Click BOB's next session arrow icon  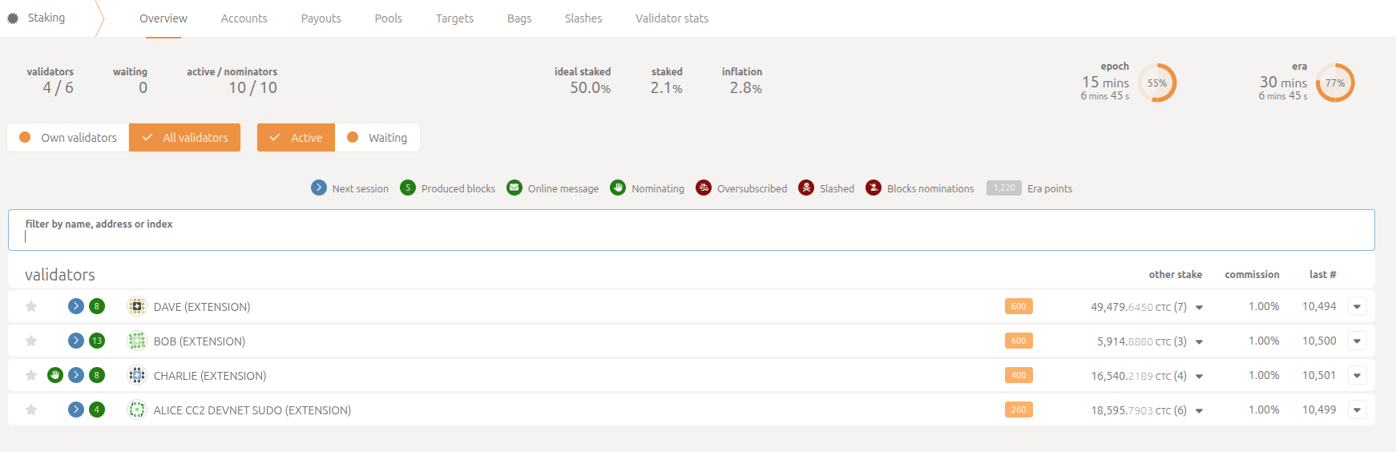tap(76, 341)
